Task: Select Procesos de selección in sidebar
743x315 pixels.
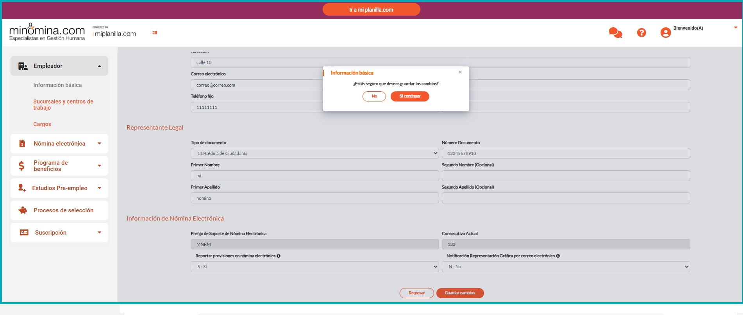Action: [63, 210]
